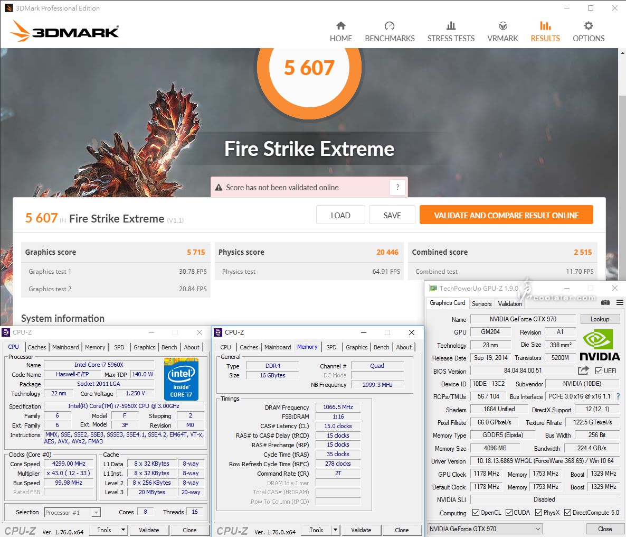Expand Tools dropdown arrow in Memory tab window
The image size is (626, 537).
[x=335, y=530]
